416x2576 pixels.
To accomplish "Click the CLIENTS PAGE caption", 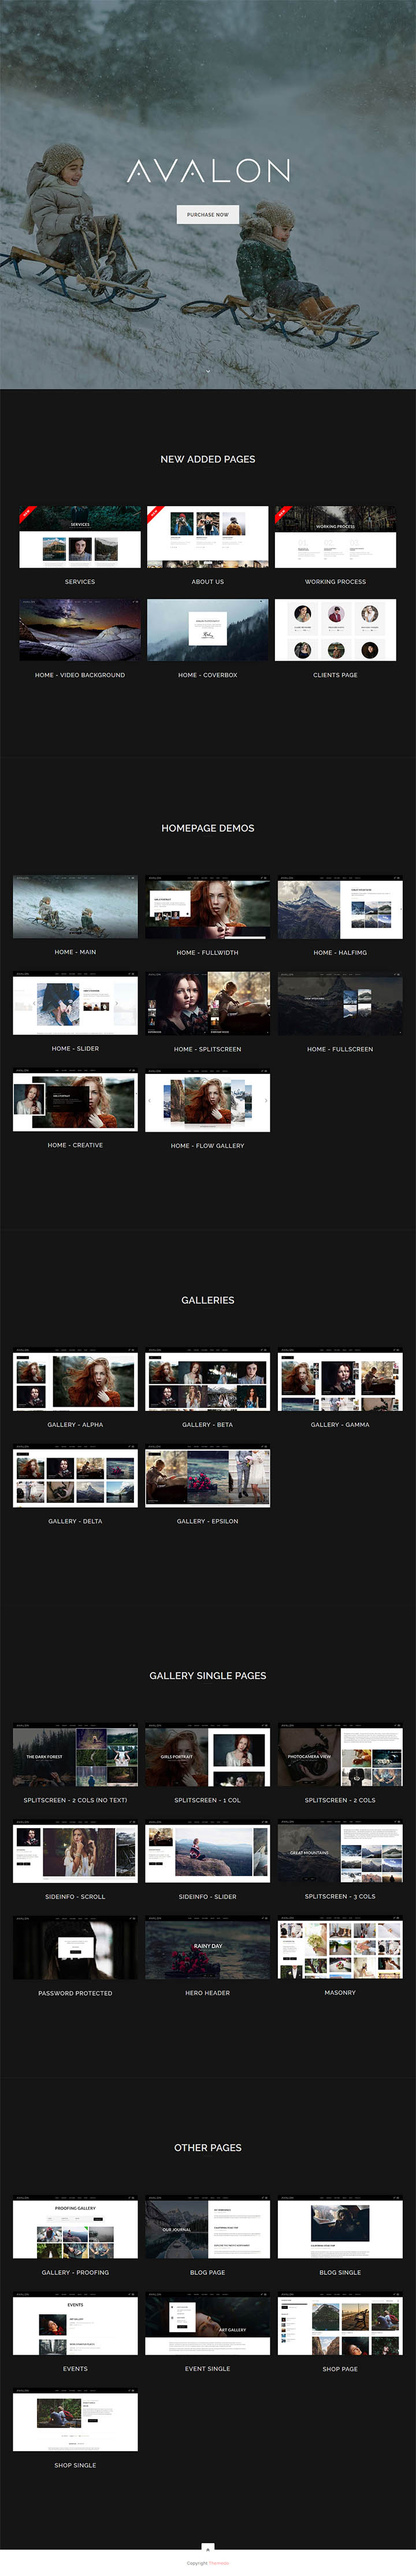I will pyautogui.click(x=336, y=675).
